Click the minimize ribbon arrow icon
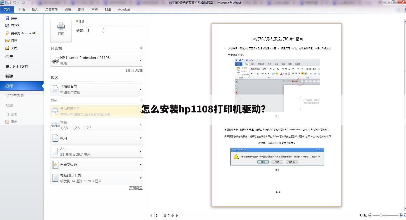406x220 pixels. pos(401,9)
